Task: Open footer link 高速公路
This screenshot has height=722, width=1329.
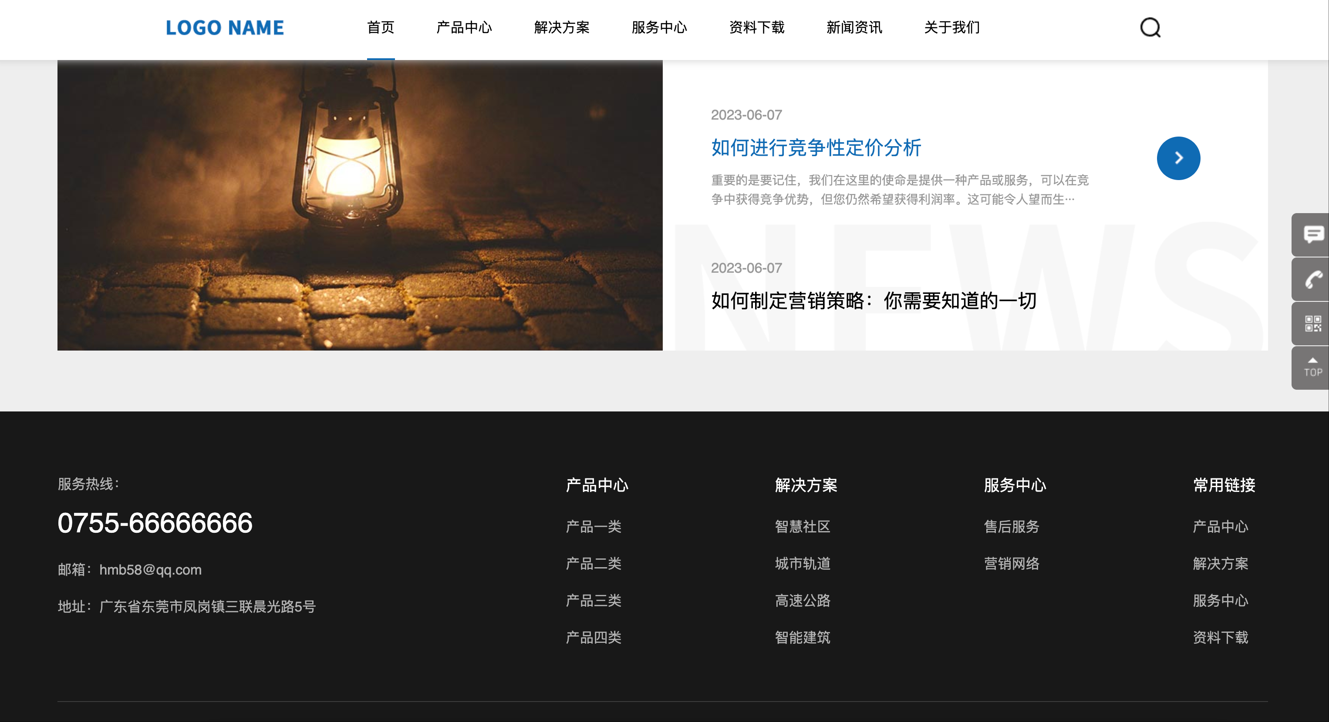Action: click(x=803, y=601)
